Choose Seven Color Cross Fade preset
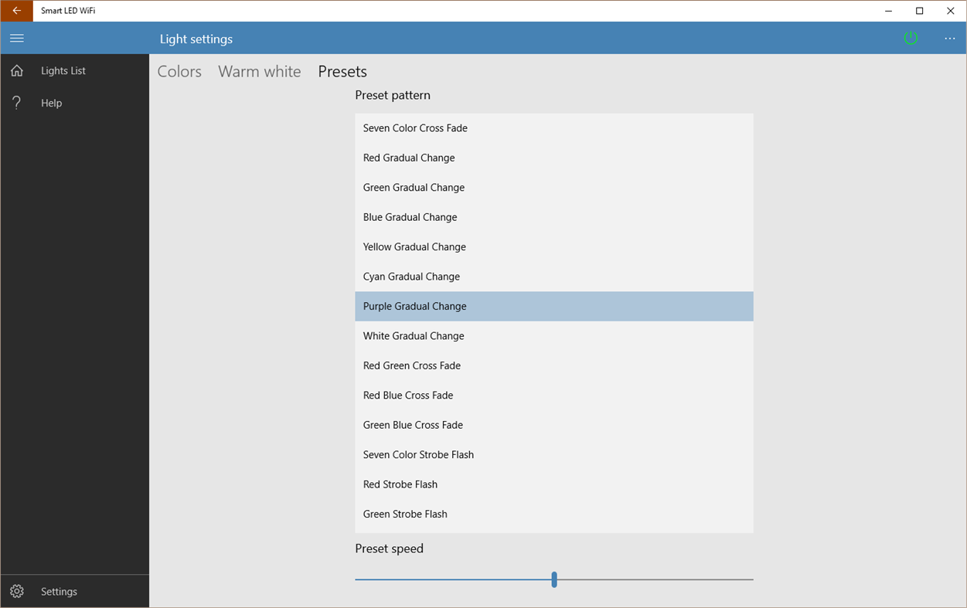Image resolution: width=967 pixels, height=608 pixels. point(554,128)
